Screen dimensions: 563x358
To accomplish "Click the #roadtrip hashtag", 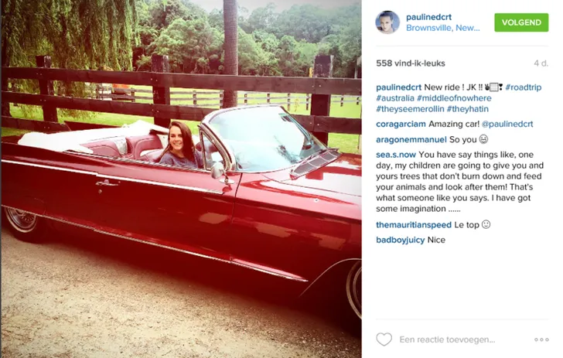I will point(523,87).
